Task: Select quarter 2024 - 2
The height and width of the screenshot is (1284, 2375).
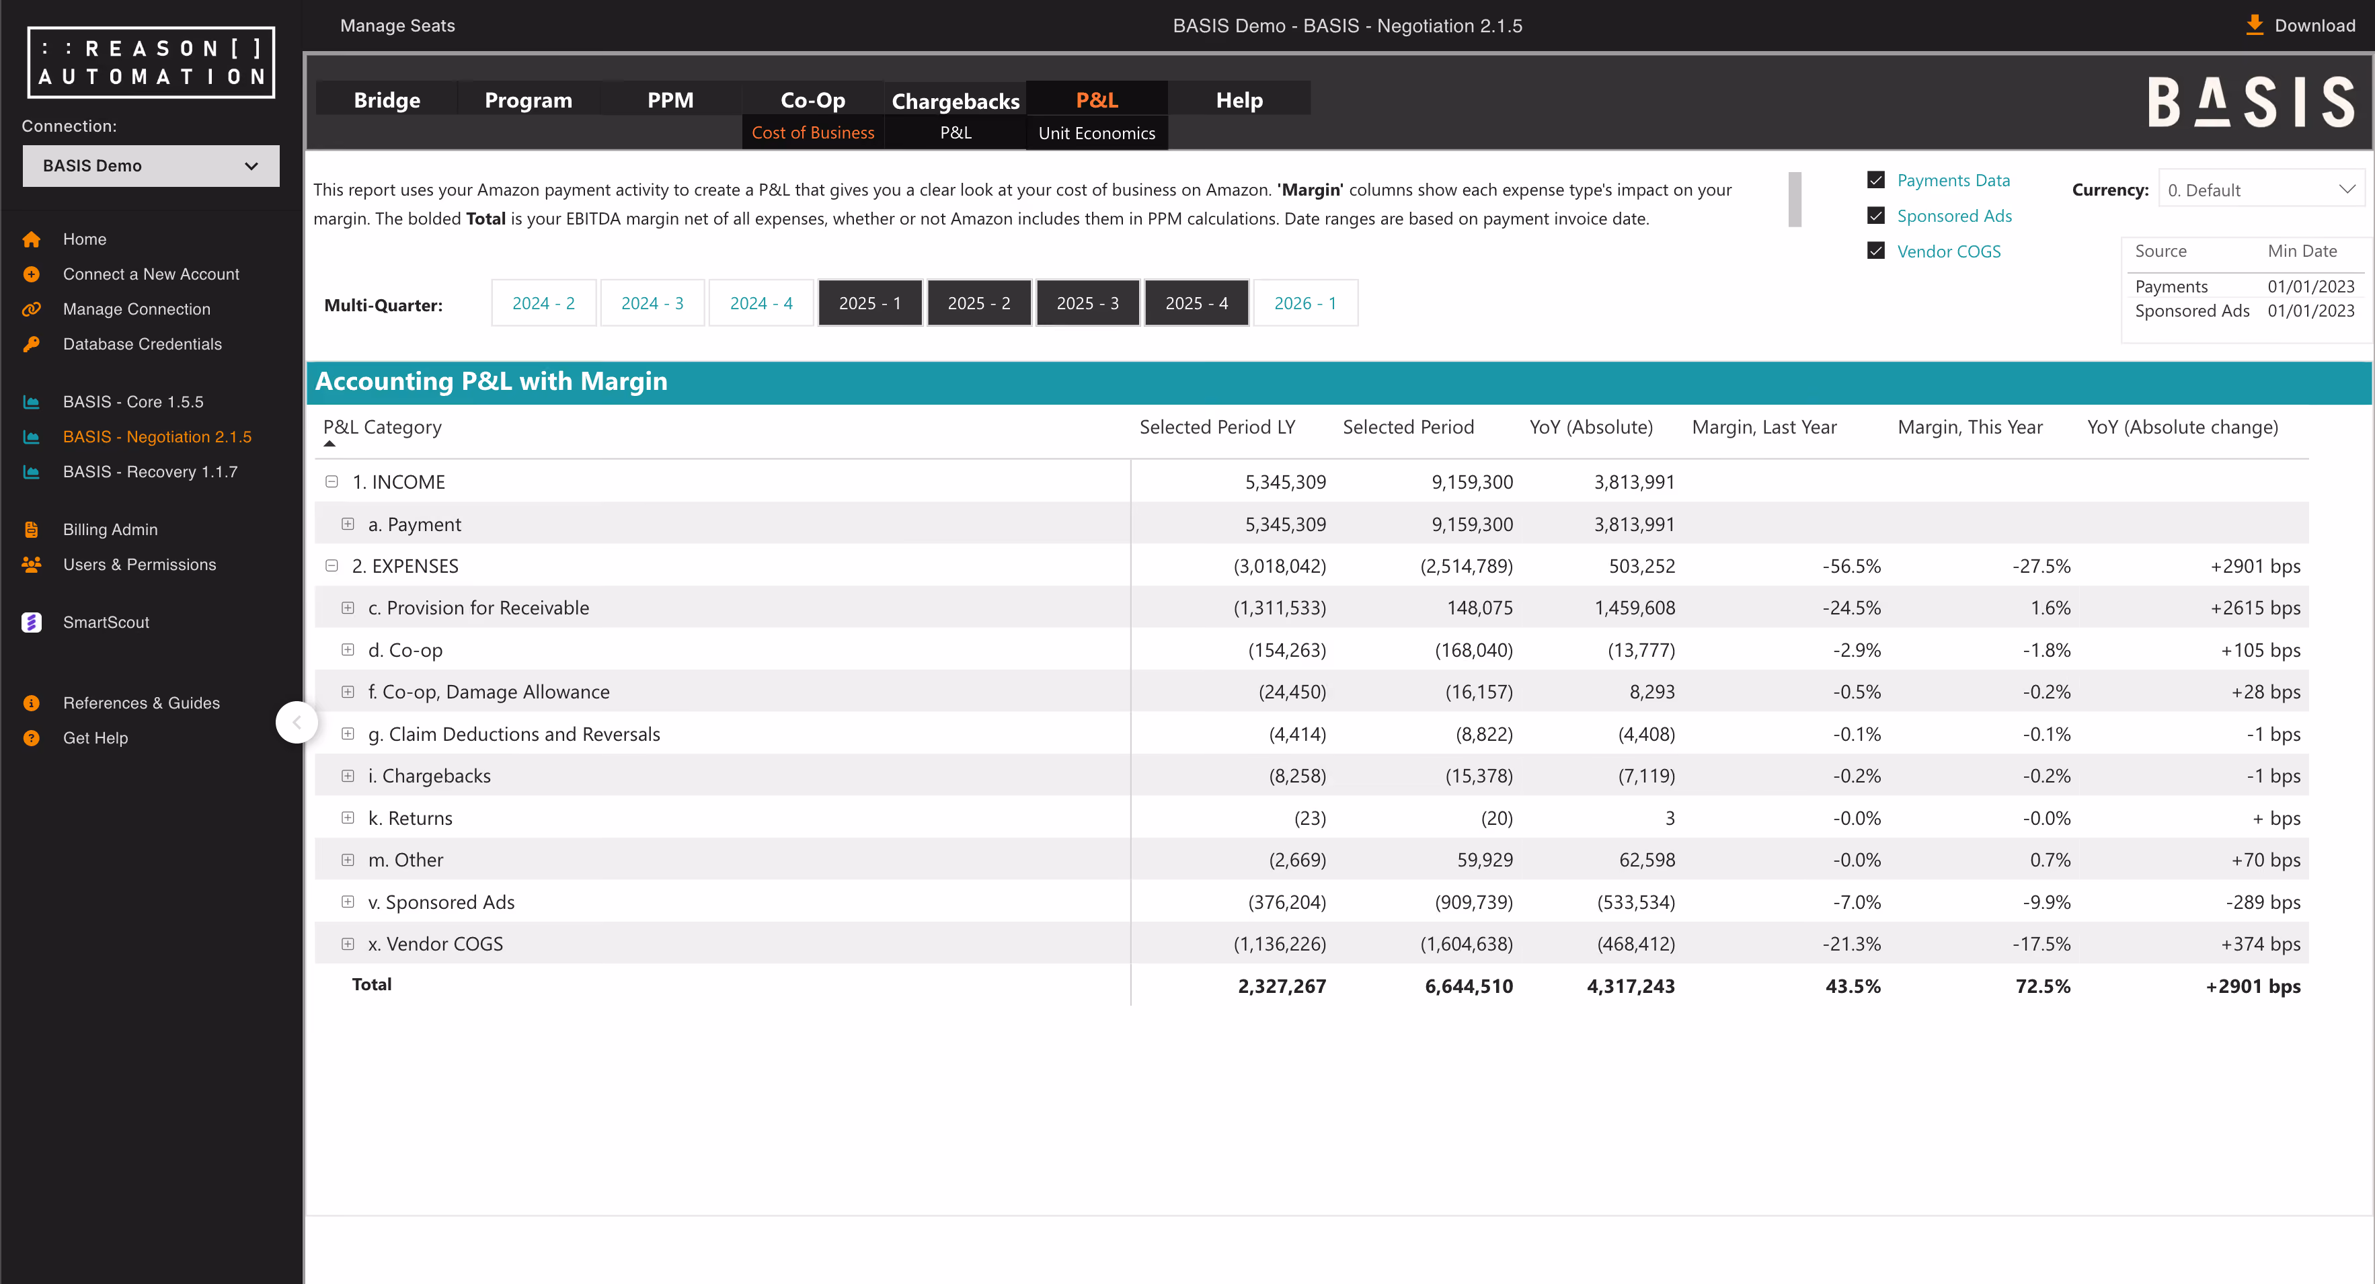Action: pyautogui.click(x=543, y=303)
